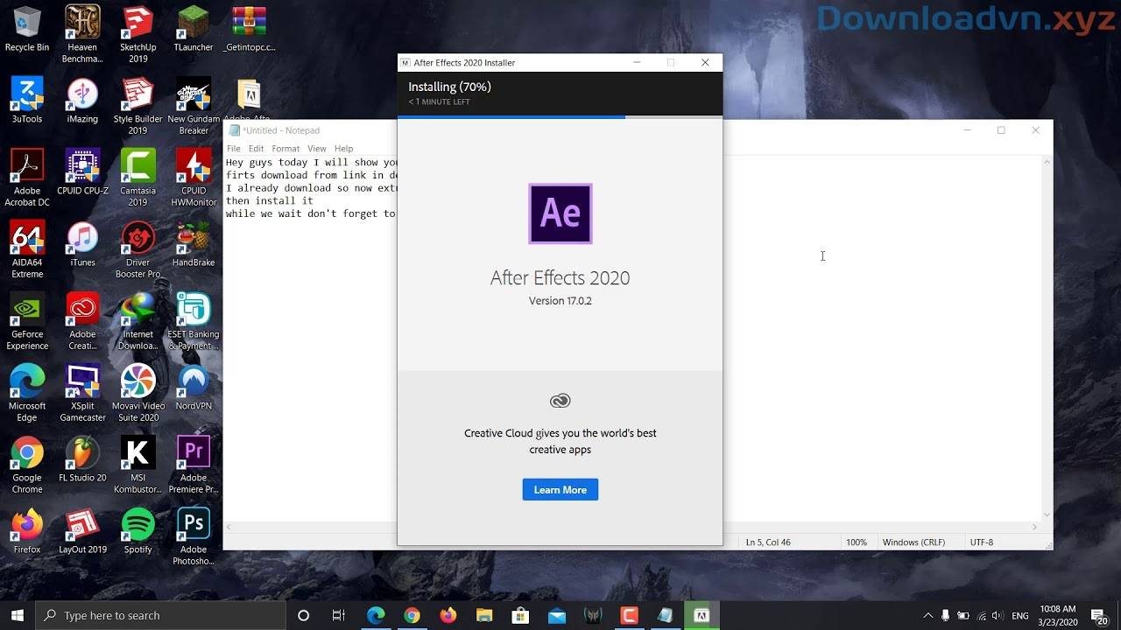
Task: Open Notepad Edit menu
Action: click(x=256, y=149)
